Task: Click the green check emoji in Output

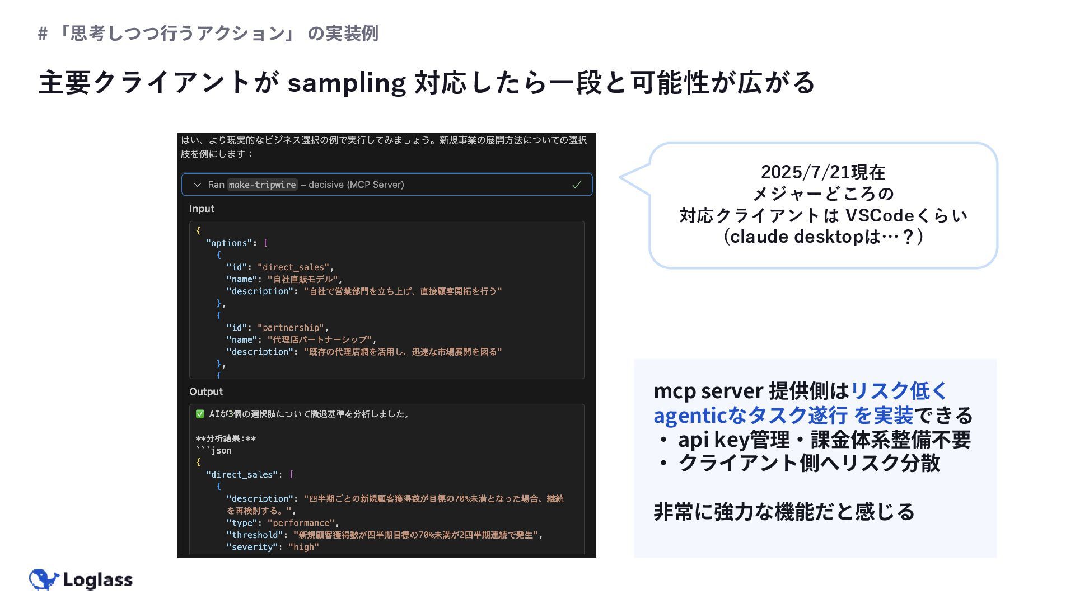Action: 200,414
